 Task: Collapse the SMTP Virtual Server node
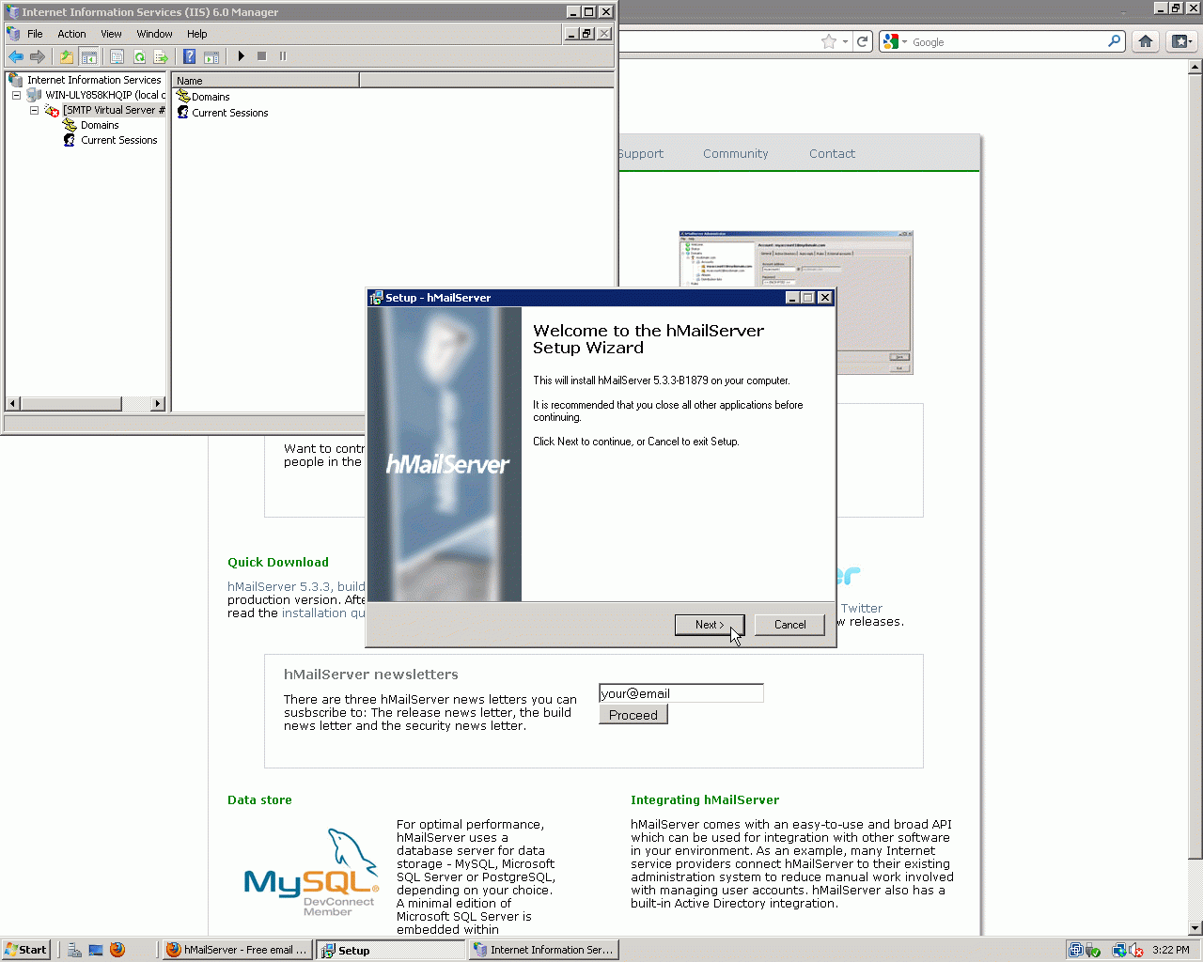[34, 110]
